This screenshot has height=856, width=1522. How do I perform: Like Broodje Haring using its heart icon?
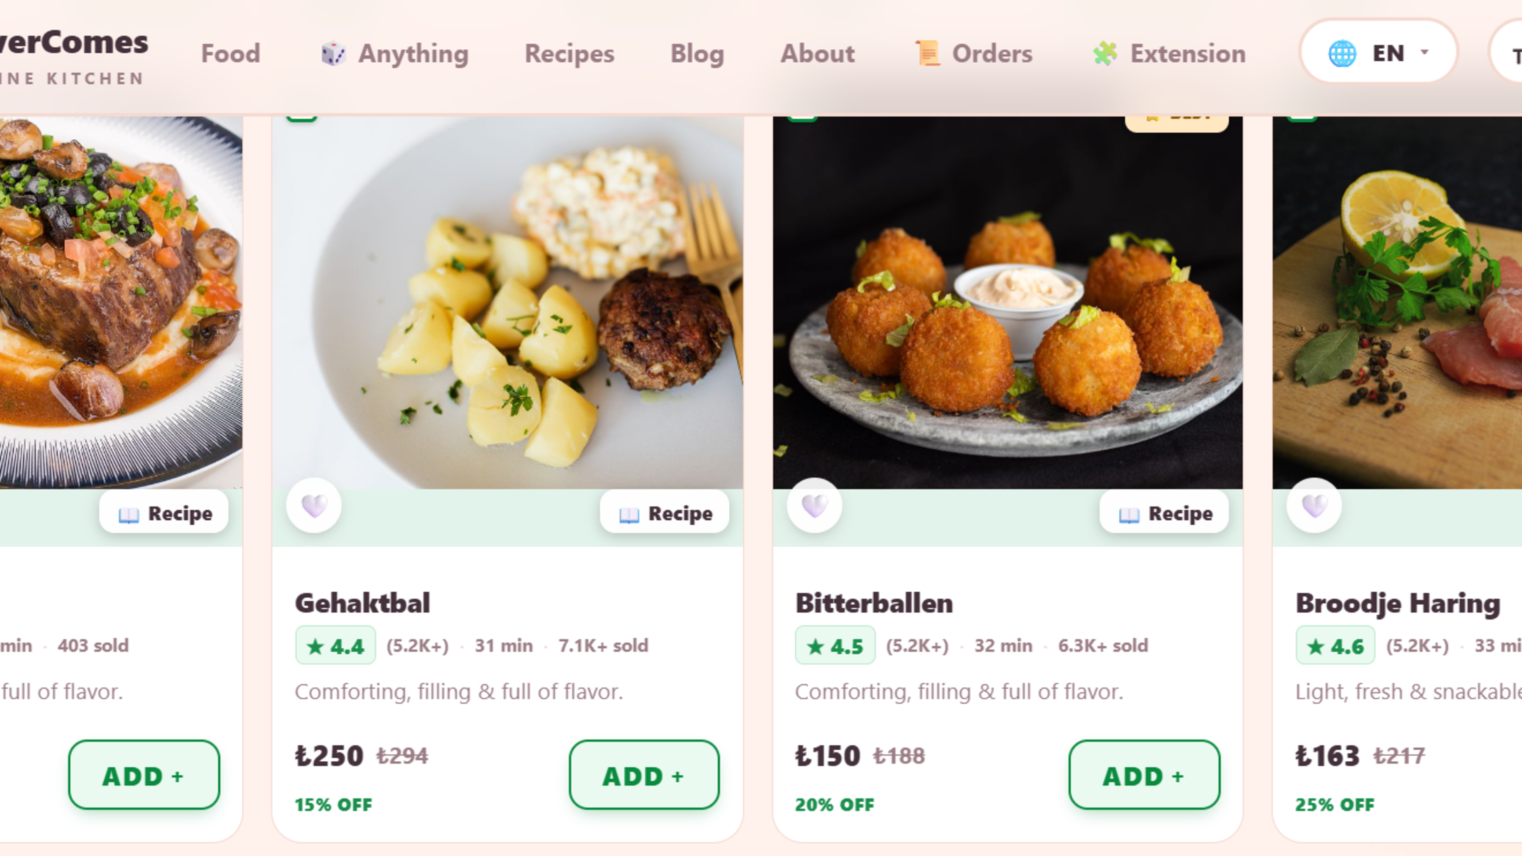pyautogui.click(x=1314, y=506)
